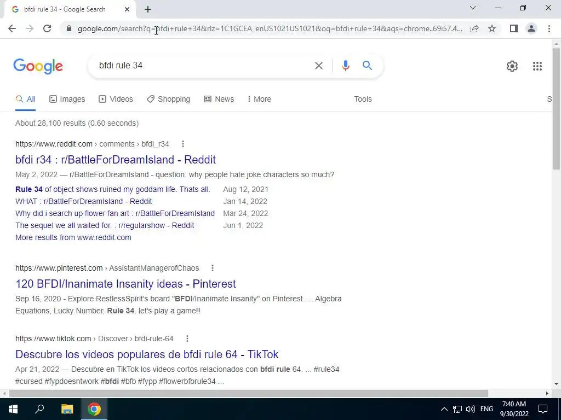Switch to the Images tab
The image size is (561, 420).
[x=67, y=100]
